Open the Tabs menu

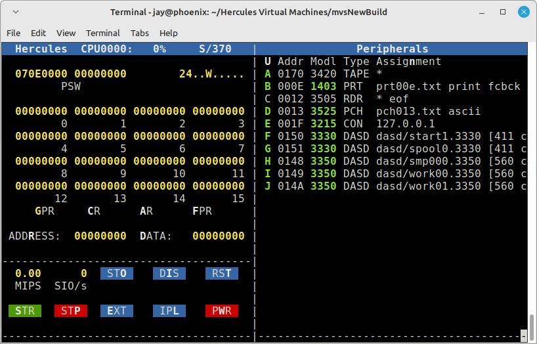pos(139,33)
